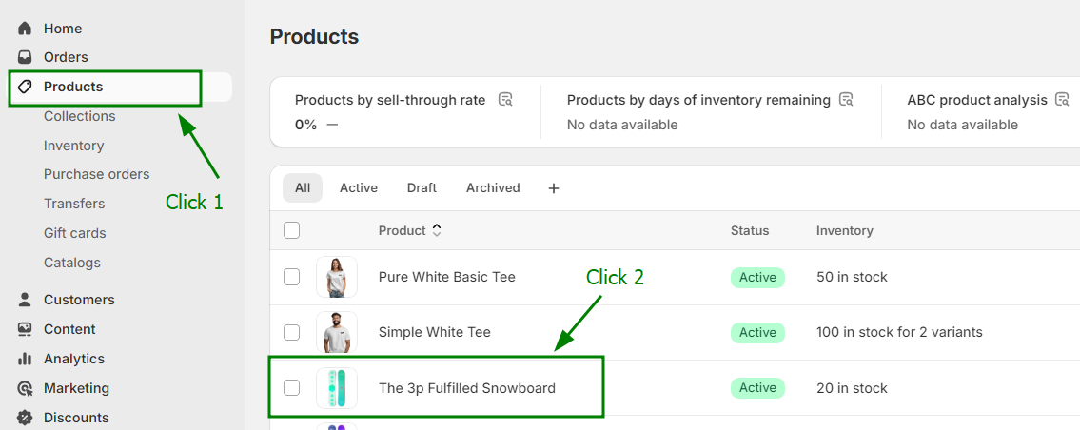Open report icon beside ABC product analysis
The image size is (1080, 430).
[1062, 100]
